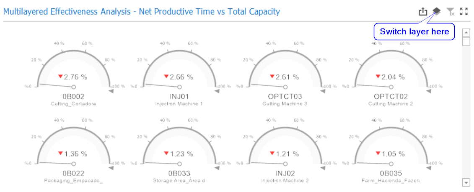The width and height of the screenshot is (474, 192).
Task: Click the export/share icon
Action: pyautogui.click(x=423, y=12)
